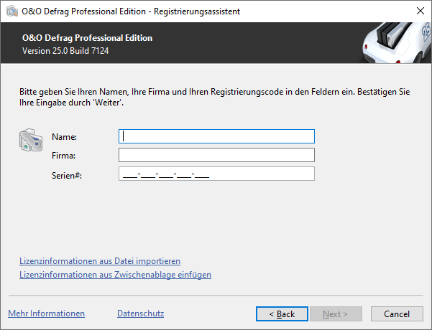
Task: Open the Mehr Informationen link
Action: point(46,313)
